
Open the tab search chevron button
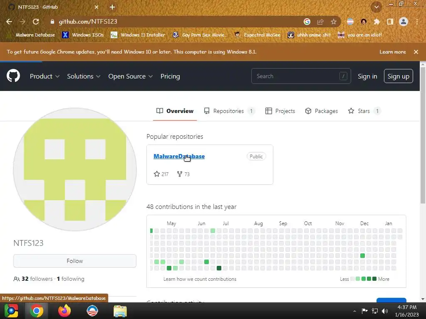(376, 7)
